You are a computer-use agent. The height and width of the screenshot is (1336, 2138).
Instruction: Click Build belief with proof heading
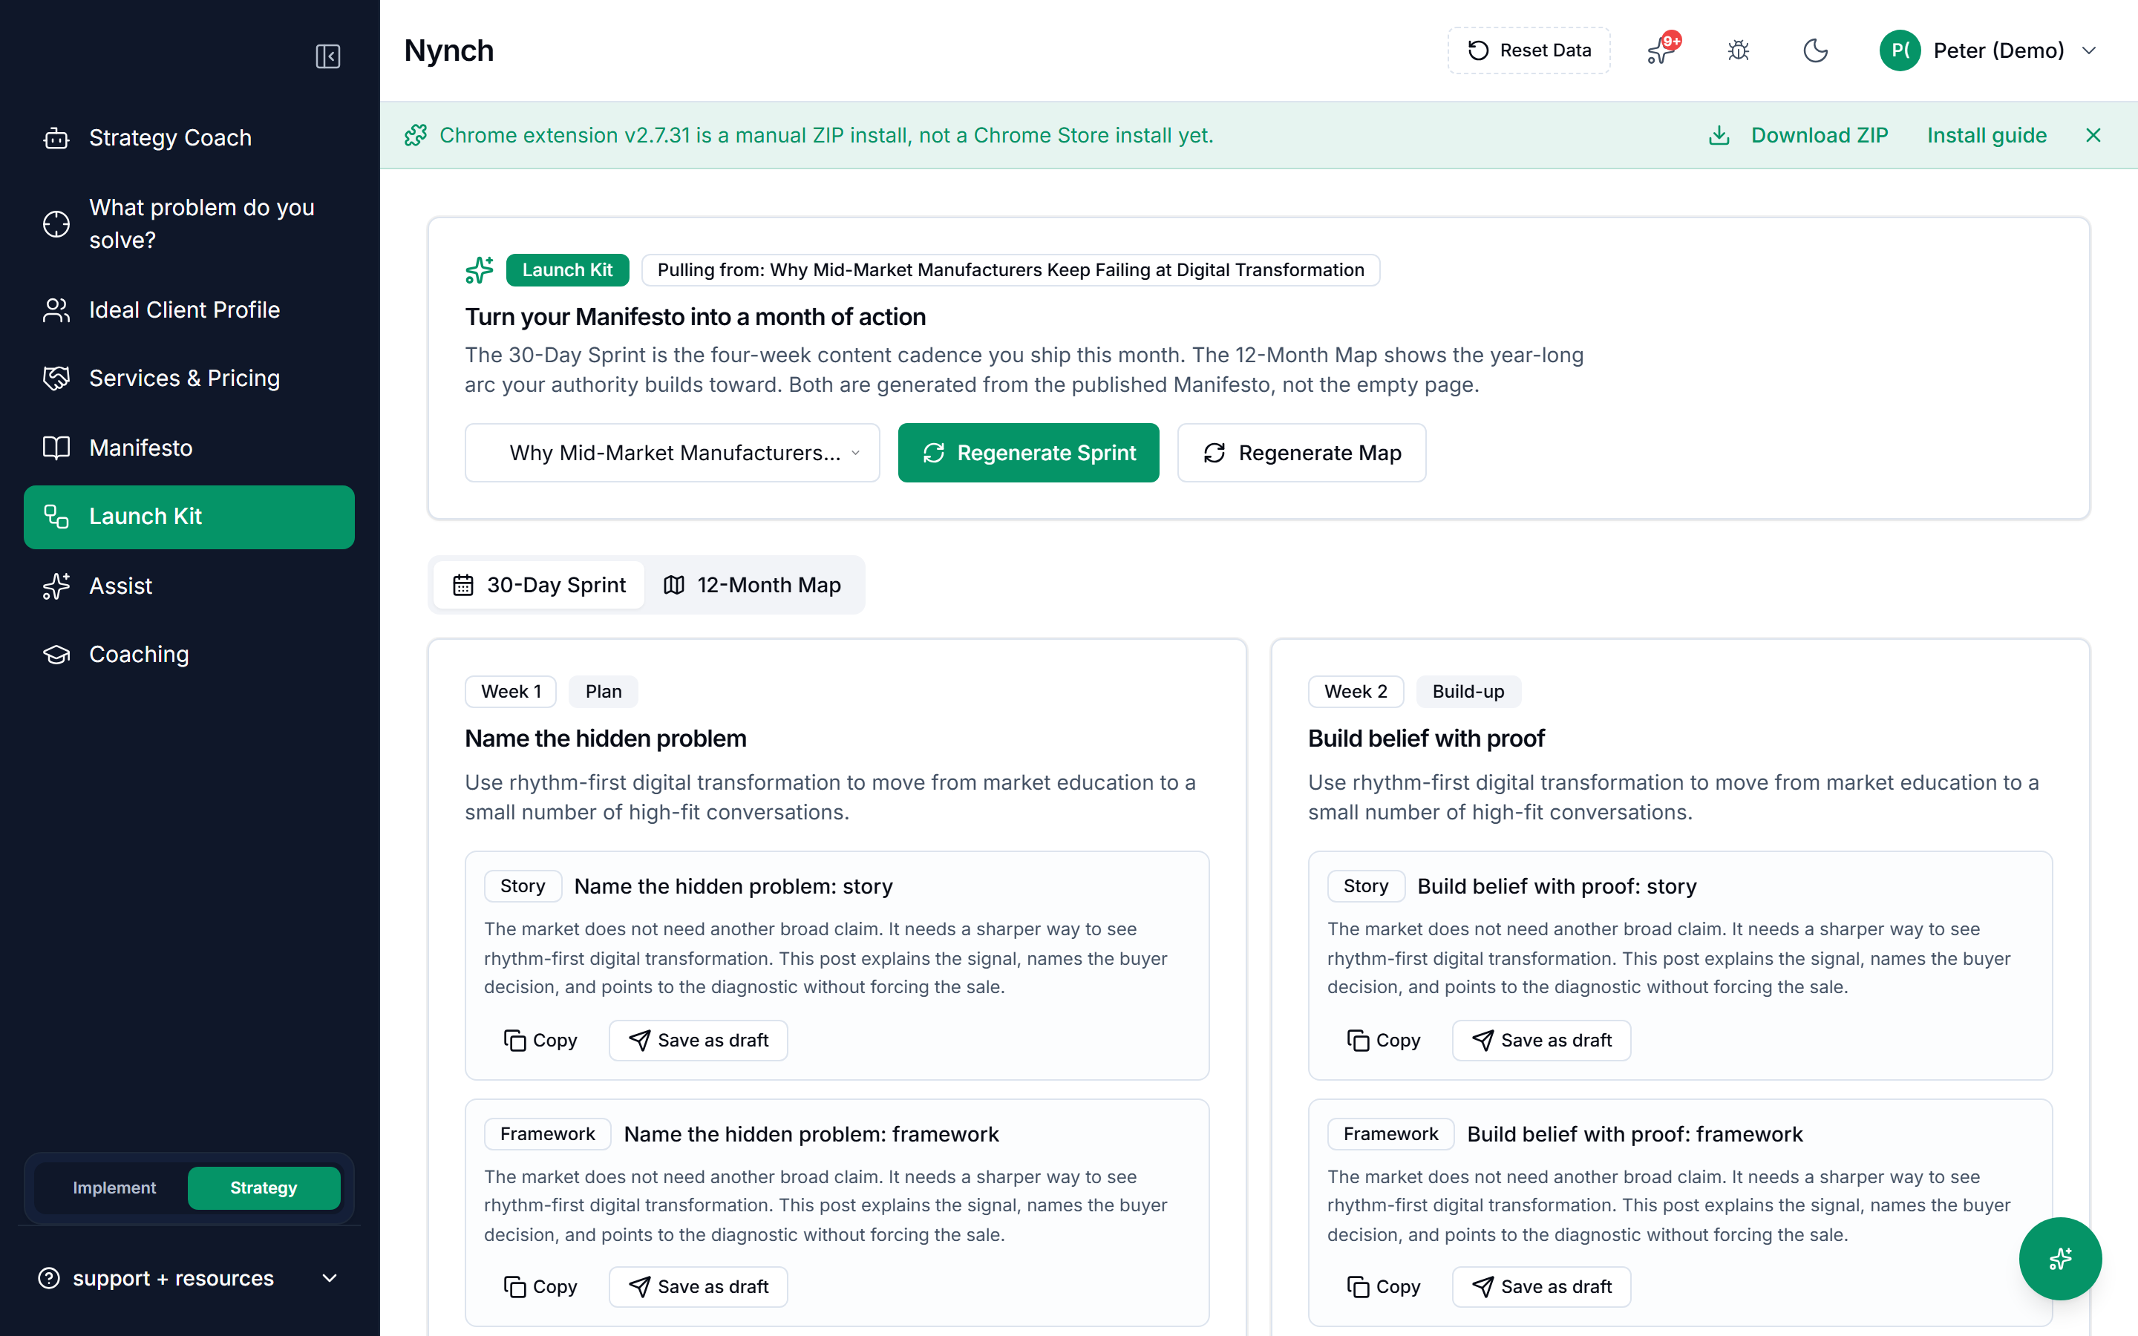1426,739
